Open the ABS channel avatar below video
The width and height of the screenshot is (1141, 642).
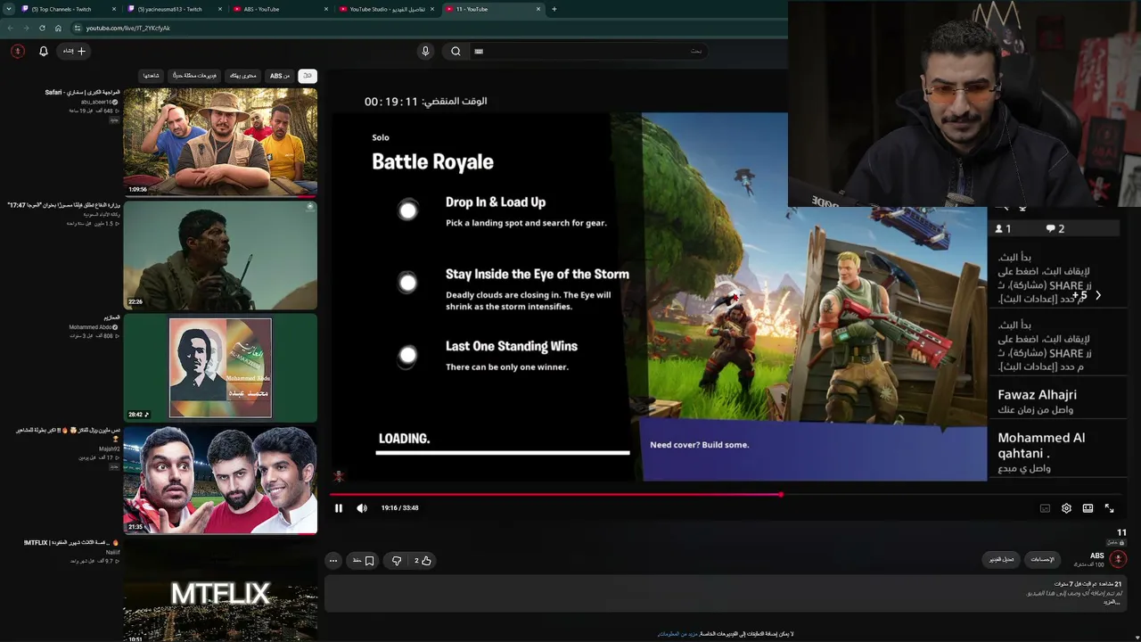[1118, 559]
